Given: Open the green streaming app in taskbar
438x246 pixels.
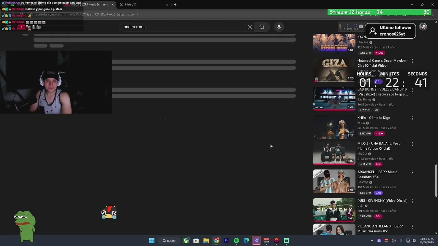Looking at the screenshot, I should click(286, 241).
